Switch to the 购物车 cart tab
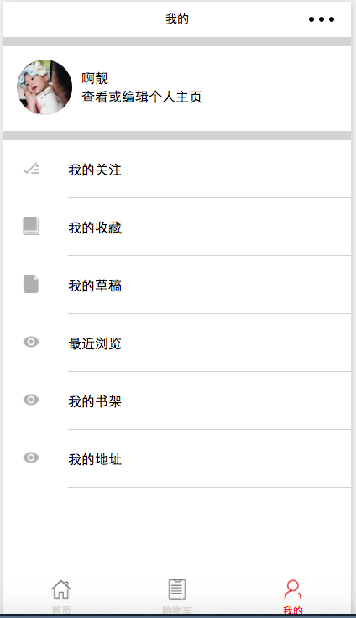Image resolution: width=356 pixels, height=618 pixels. tap(177, 596)
